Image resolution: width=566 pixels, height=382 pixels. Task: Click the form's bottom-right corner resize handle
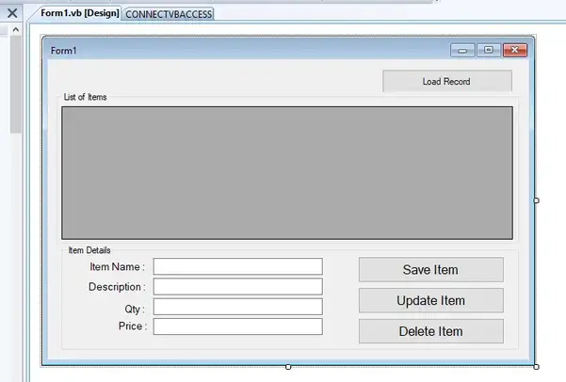click(537, 366)
